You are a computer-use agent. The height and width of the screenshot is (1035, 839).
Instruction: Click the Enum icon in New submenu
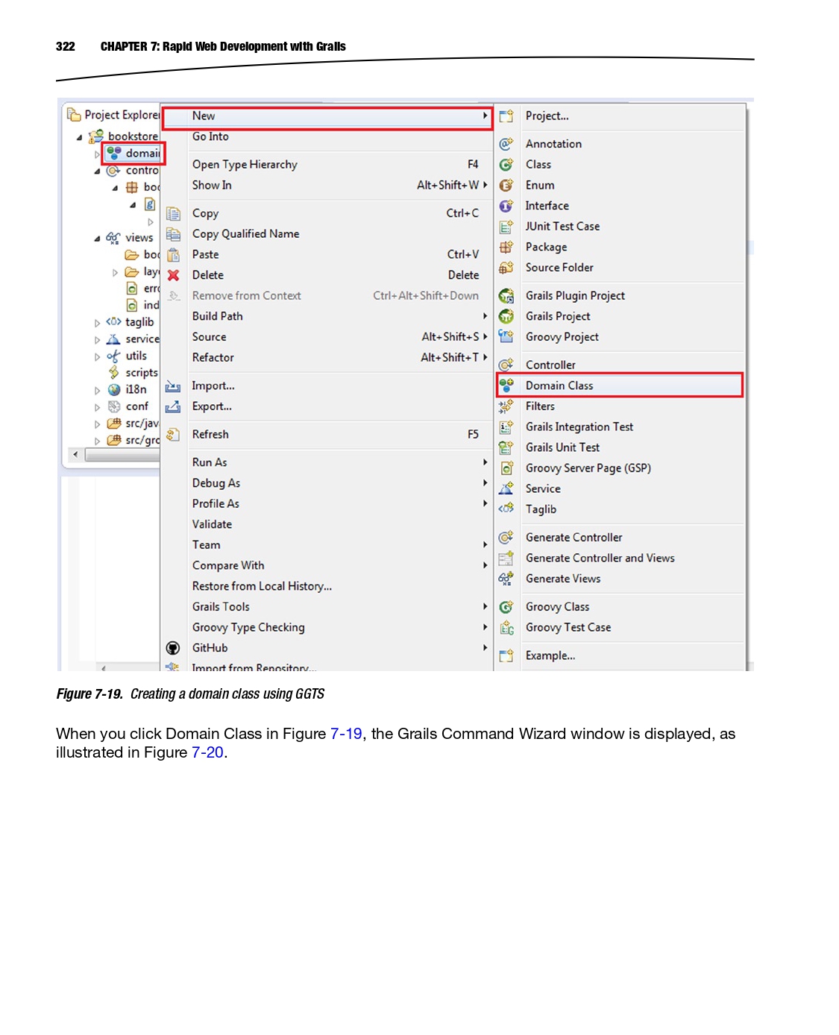pos(506,186)
